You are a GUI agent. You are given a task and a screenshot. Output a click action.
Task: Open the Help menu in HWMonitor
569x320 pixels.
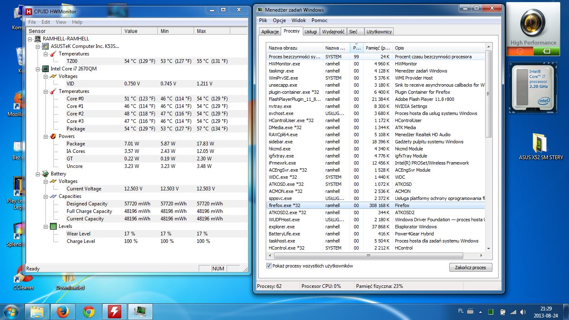pyautogui.click(x=77, y=22)
